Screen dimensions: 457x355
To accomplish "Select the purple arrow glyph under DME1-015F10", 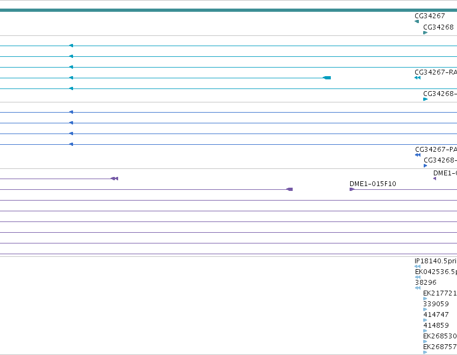I will coord(352,189).
